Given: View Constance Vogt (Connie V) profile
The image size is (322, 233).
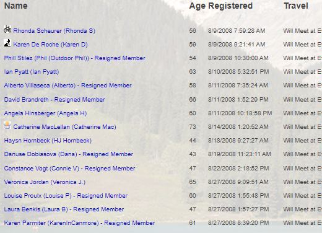Looking at the screenshot, I should [69, 169].
